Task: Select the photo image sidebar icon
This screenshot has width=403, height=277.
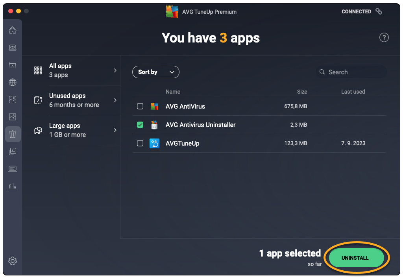Action: point(13,117)
